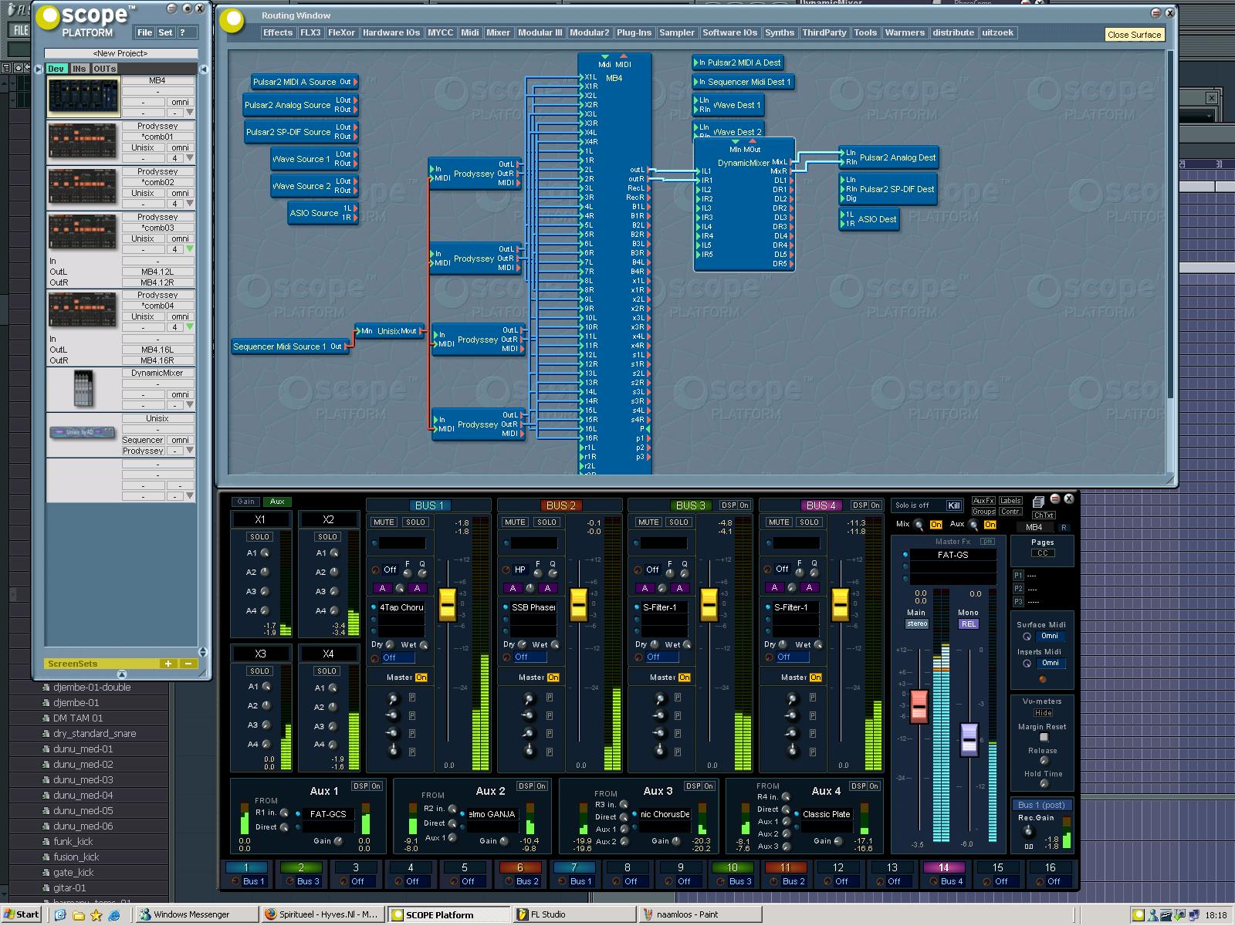The width and height of the screenshot is (1235, 926).
Task: Click the Surface Midi channel knob
Action: pos(1027,637)
